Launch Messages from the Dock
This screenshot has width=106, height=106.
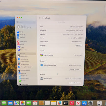(4, 103)
